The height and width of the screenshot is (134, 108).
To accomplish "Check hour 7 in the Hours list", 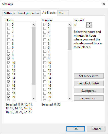I will click(9, 51).
